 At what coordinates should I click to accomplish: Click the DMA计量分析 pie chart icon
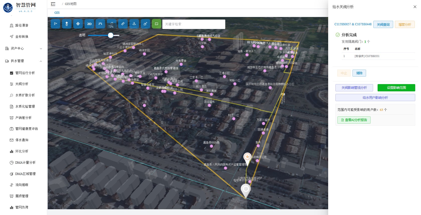(x=11, y=162)
